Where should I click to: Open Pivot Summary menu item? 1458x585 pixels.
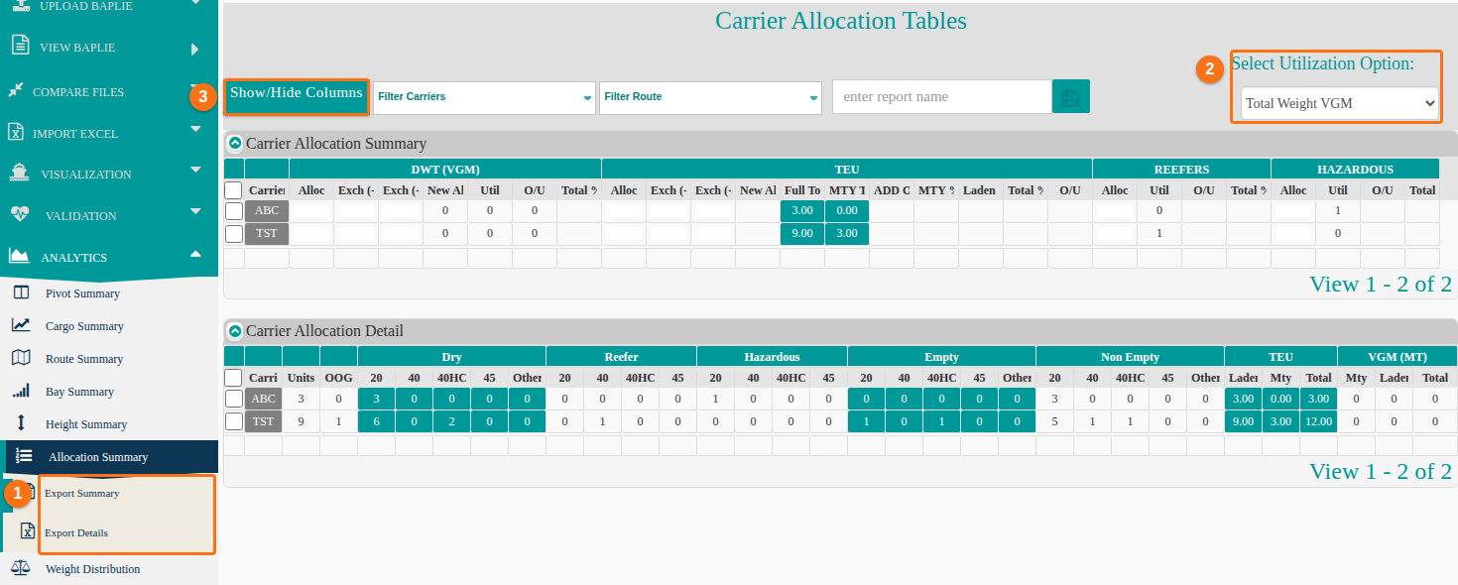tap(82, 293)
